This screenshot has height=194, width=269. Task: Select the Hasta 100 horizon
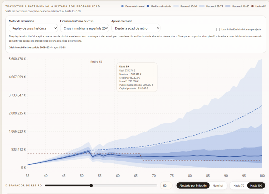coord(256,186)
